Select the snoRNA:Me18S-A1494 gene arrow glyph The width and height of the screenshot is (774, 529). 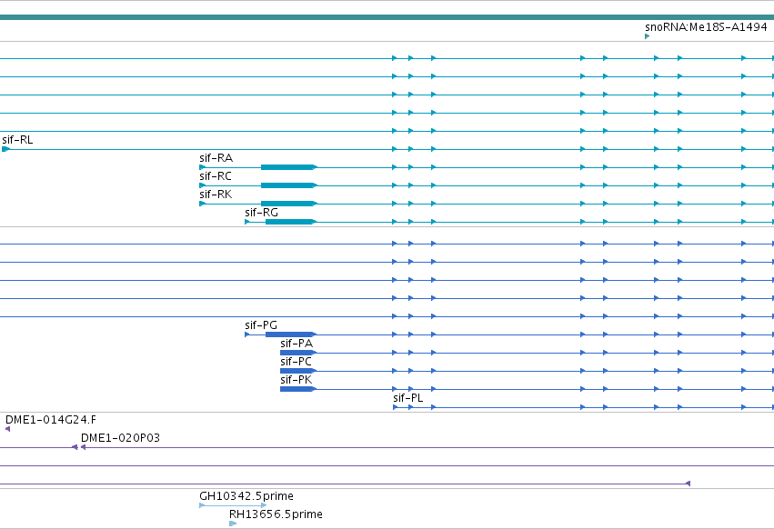point(648,36)
